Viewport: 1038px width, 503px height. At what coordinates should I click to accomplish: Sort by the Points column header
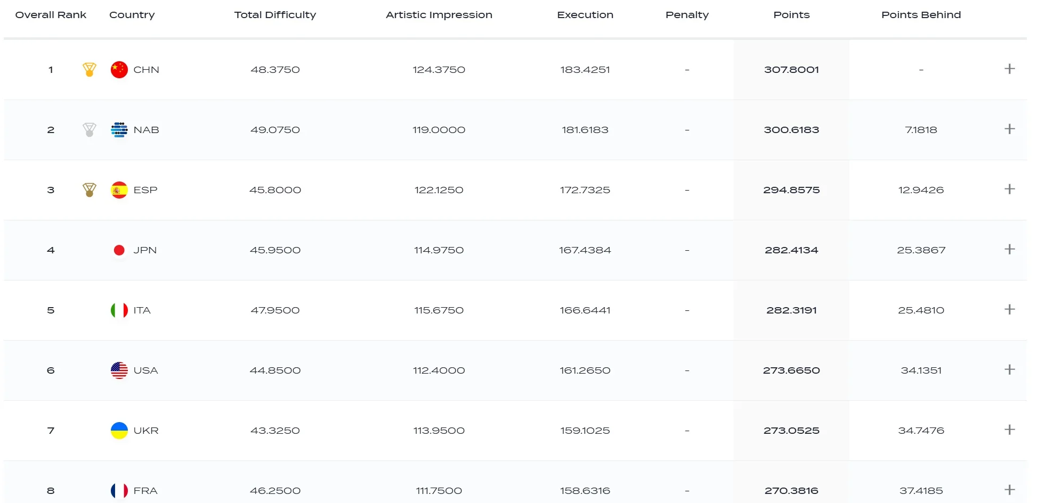coord(791,15)
